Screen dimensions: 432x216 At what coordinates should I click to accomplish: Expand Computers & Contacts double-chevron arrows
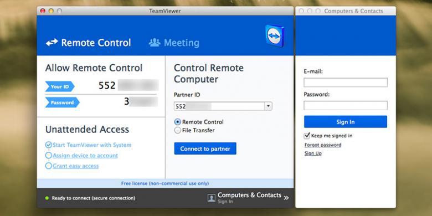pos(286,198)
